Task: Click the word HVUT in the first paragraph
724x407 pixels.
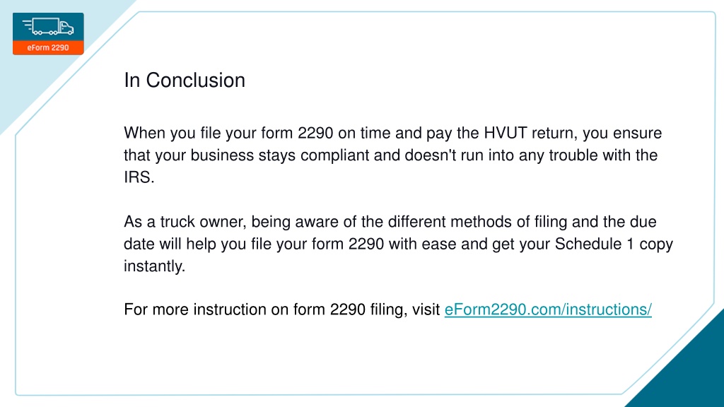Action: [x=505, y=133]
